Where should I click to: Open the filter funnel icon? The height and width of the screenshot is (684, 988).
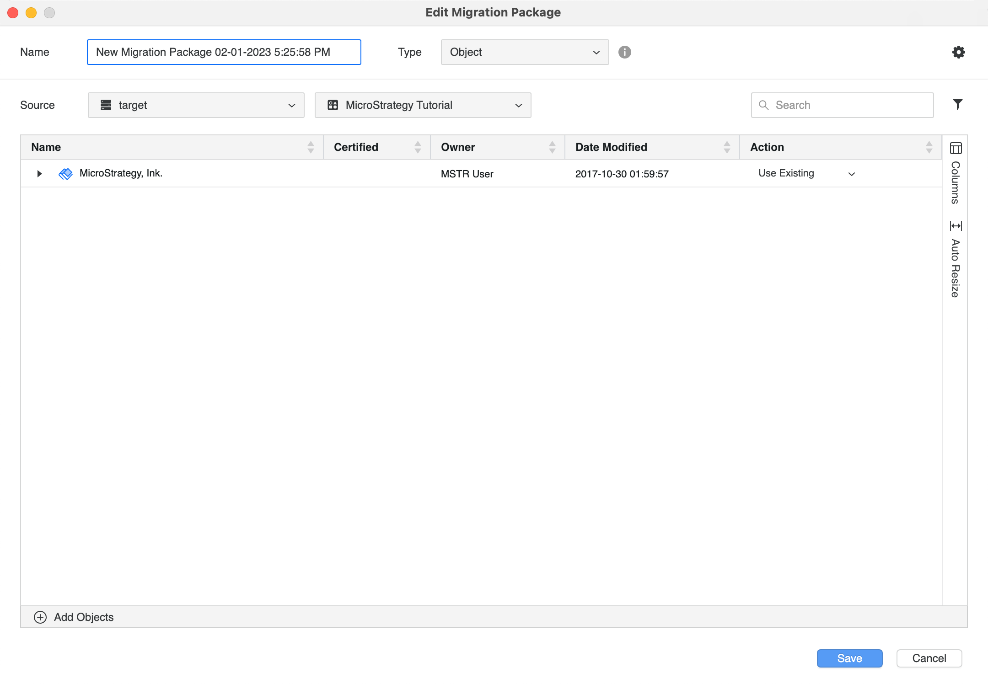pyautogui.click(x=957, y=104)
